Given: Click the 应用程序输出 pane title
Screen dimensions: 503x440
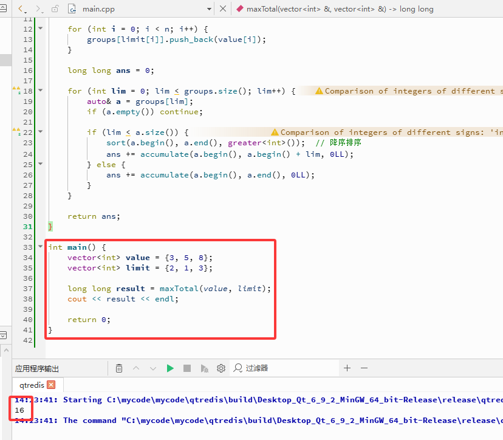Looking at the screenshot, I should click(37, 368).
